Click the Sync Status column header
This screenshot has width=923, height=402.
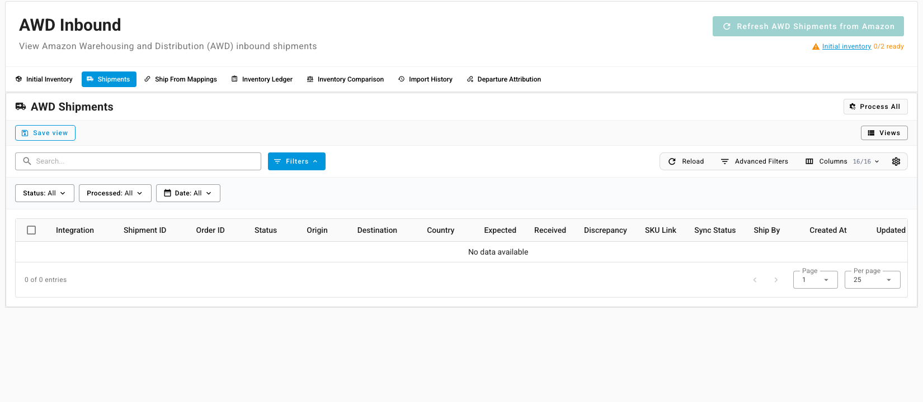click(x=715, y=230)
